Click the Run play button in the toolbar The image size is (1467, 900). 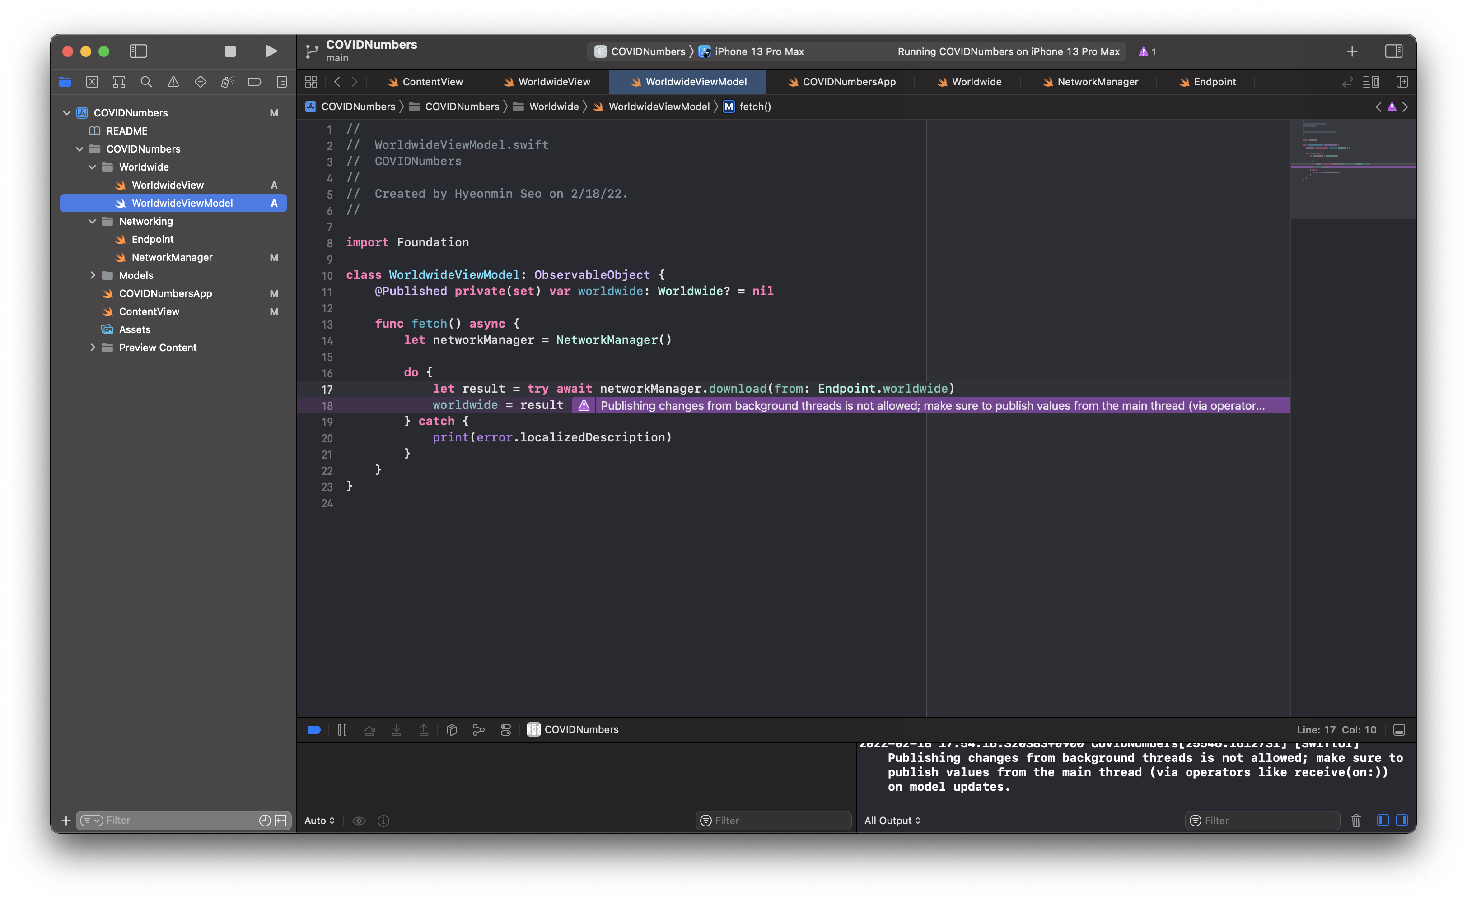(x=271, y=52)
